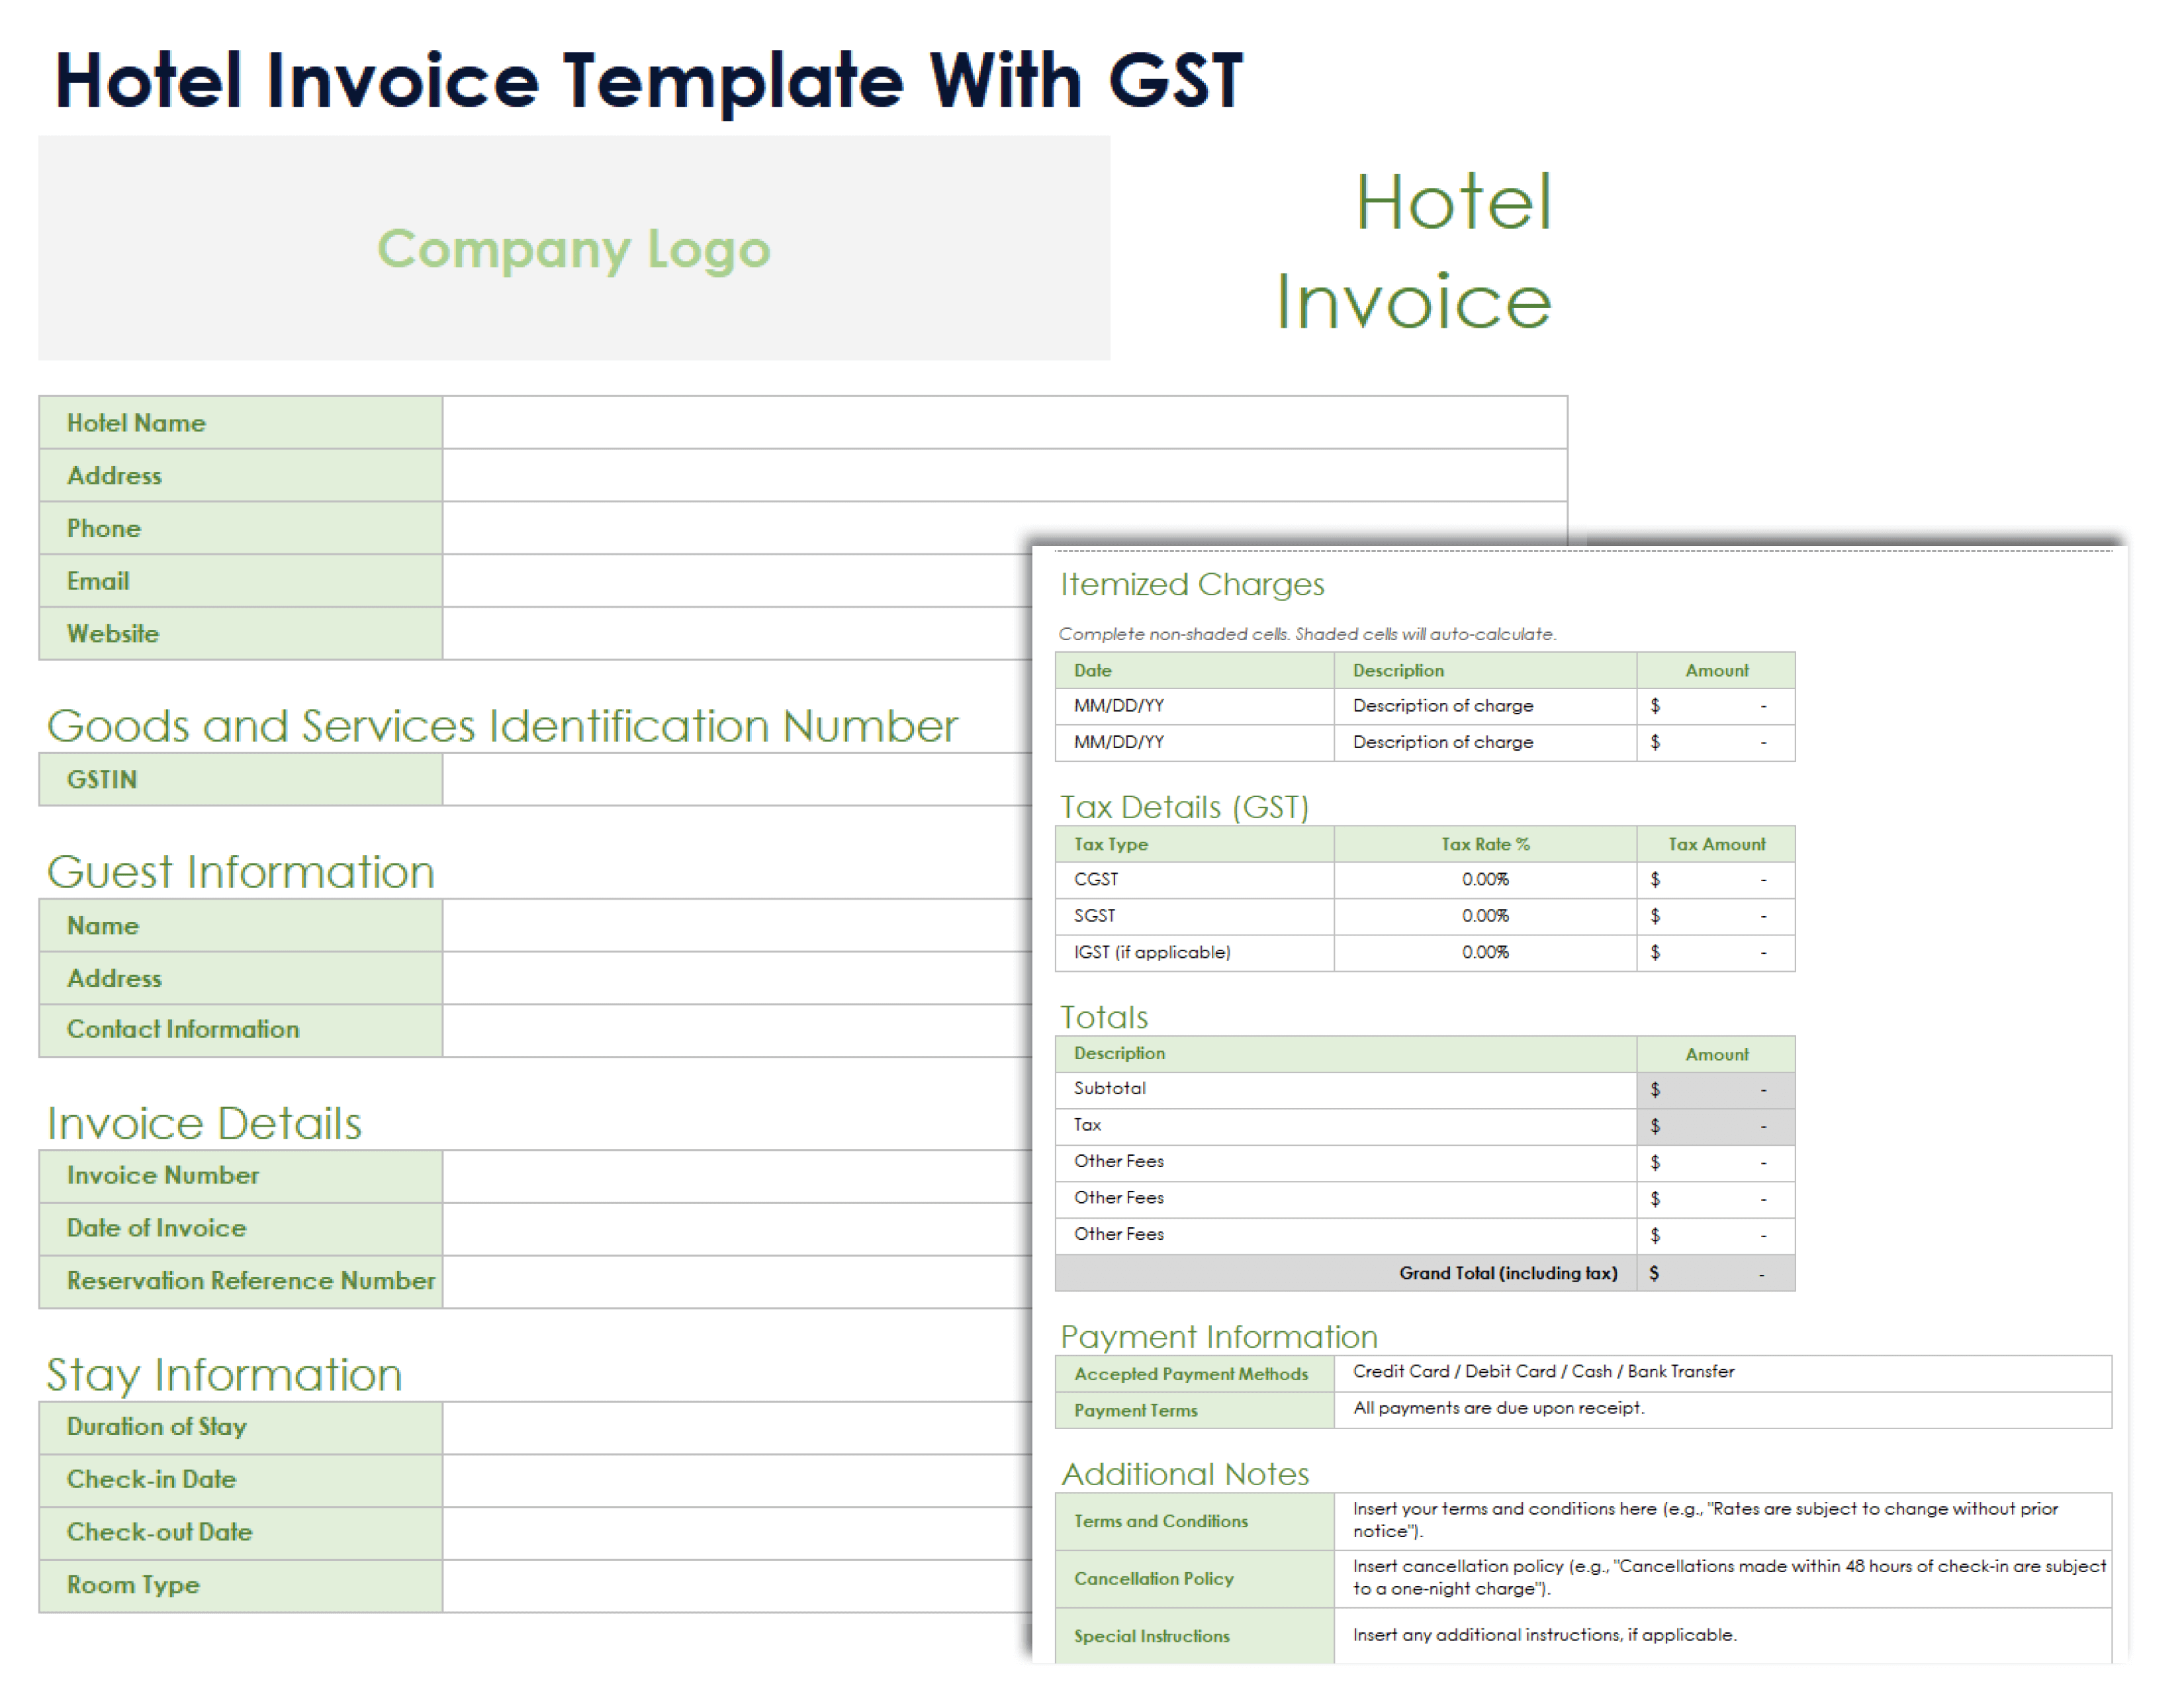Select the 'Contact Information' label cell
Viewport: 2184px width, 1688px height.
(241, 1031)
